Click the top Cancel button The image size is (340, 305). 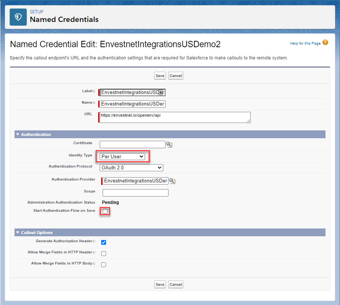click(x=176, y=76)
